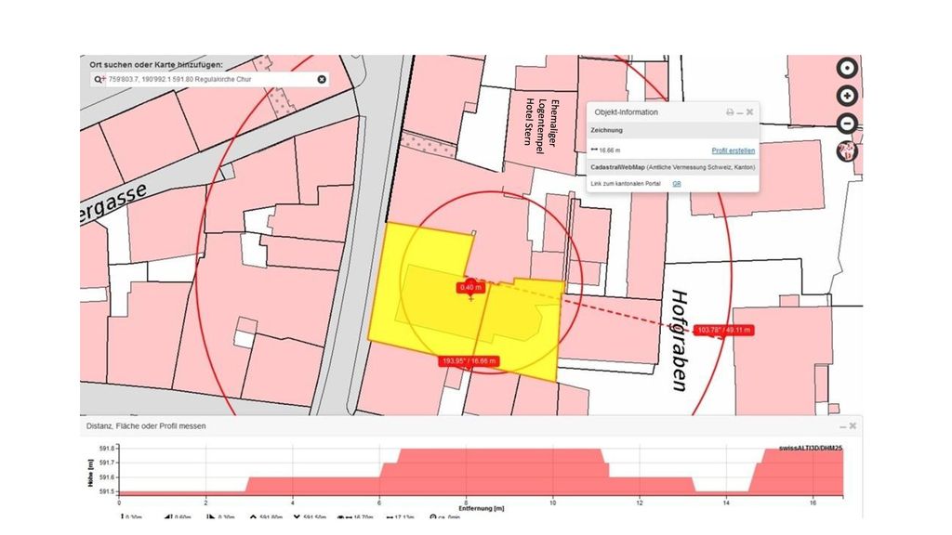Open the 'GR' cantonal portal link

click(677, 184)
